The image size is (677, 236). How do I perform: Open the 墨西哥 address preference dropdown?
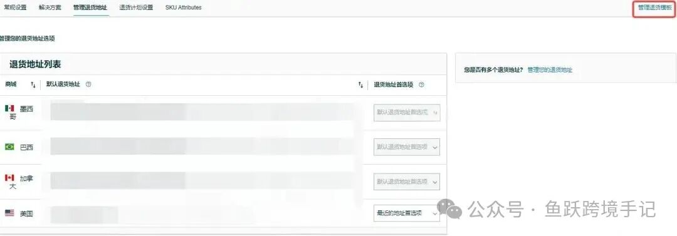[407, 112]
